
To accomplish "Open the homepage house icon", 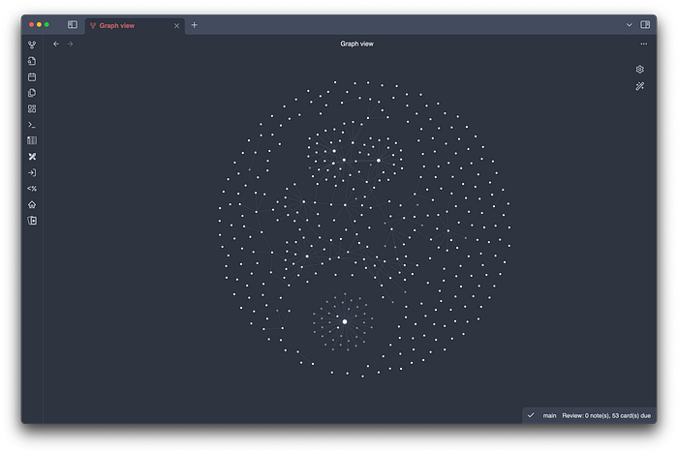I will (x=32, y=204).
